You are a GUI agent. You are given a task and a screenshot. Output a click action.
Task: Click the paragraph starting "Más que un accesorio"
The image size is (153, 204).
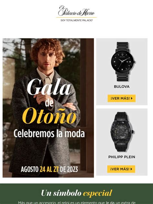click(76, 203)
